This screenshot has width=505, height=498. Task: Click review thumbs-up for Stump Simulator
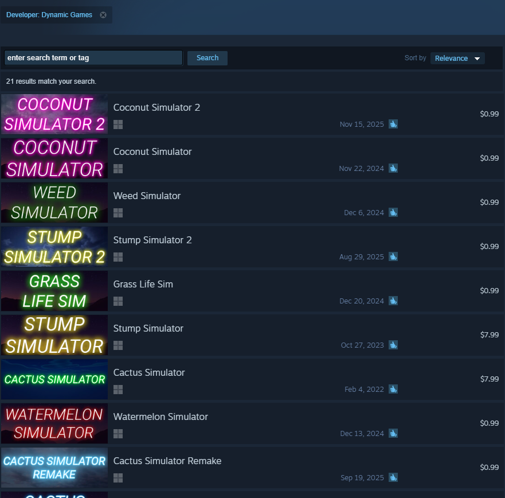393,345
